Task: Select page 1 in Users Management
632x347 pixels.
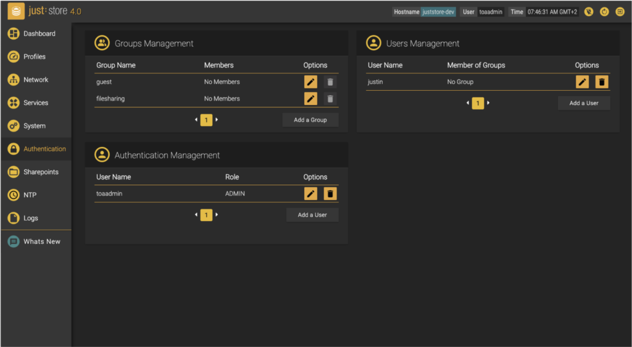Action: 478,103
